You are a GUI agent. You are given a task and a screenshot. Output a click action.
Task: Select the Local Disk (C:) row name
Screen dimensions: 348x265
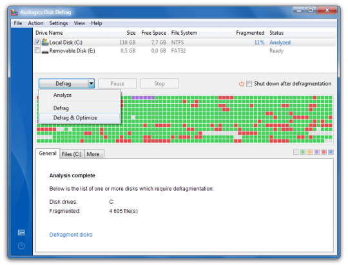(x=66, y=43)
